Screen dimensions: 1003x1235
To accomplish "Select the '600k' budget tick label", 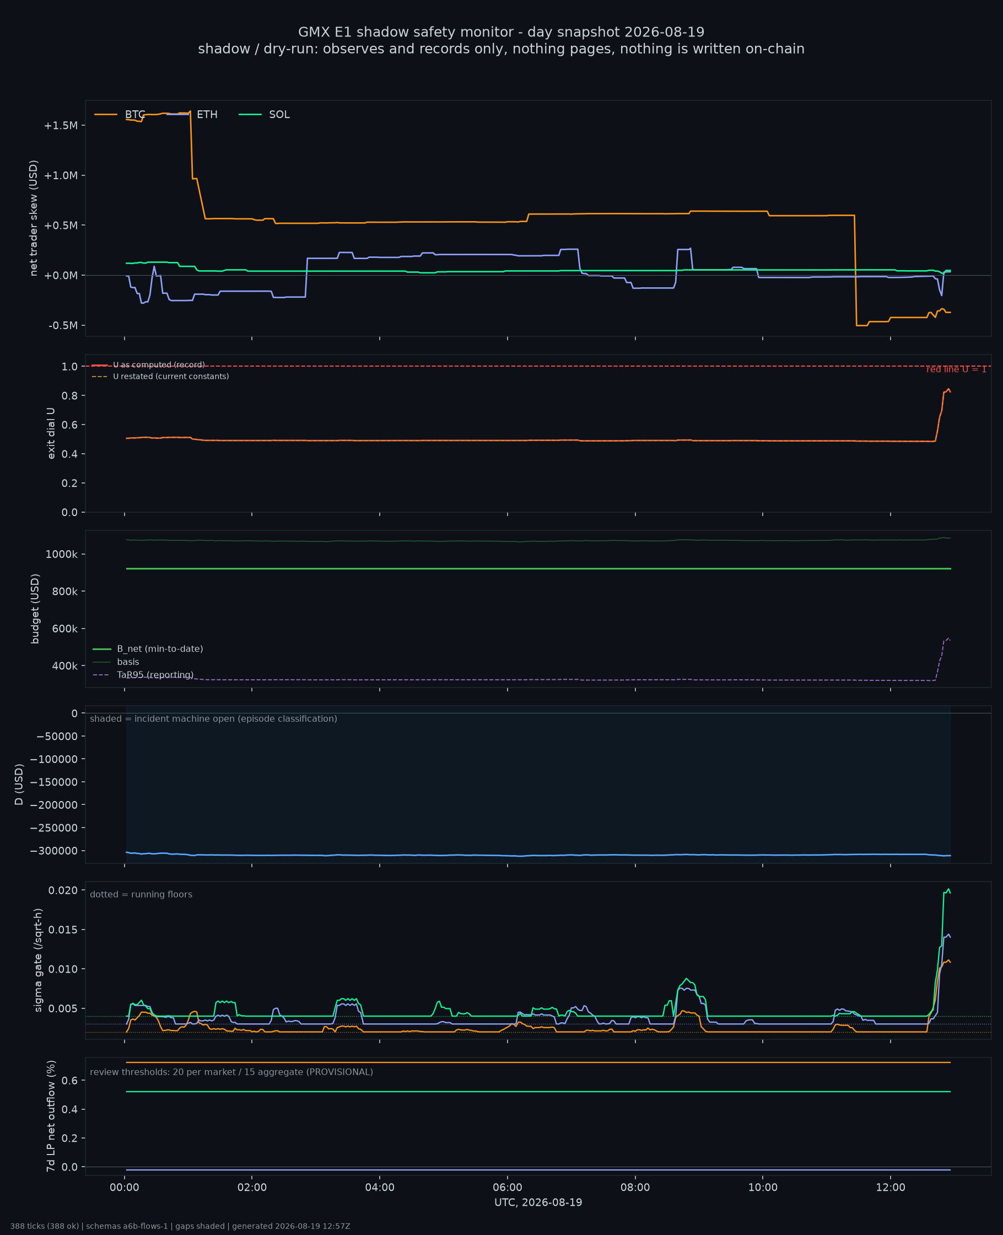I will click(64, 629).
